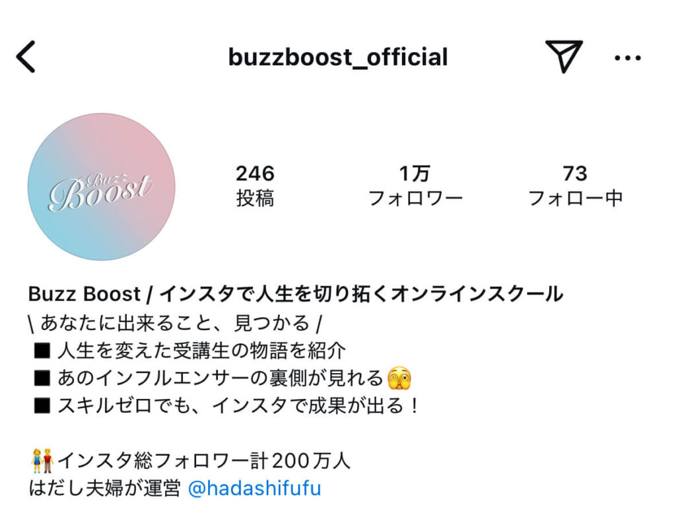Tap the peeking face emoji in bio
This screenshot has height=521, width=676.
click(x=399, y=378)
